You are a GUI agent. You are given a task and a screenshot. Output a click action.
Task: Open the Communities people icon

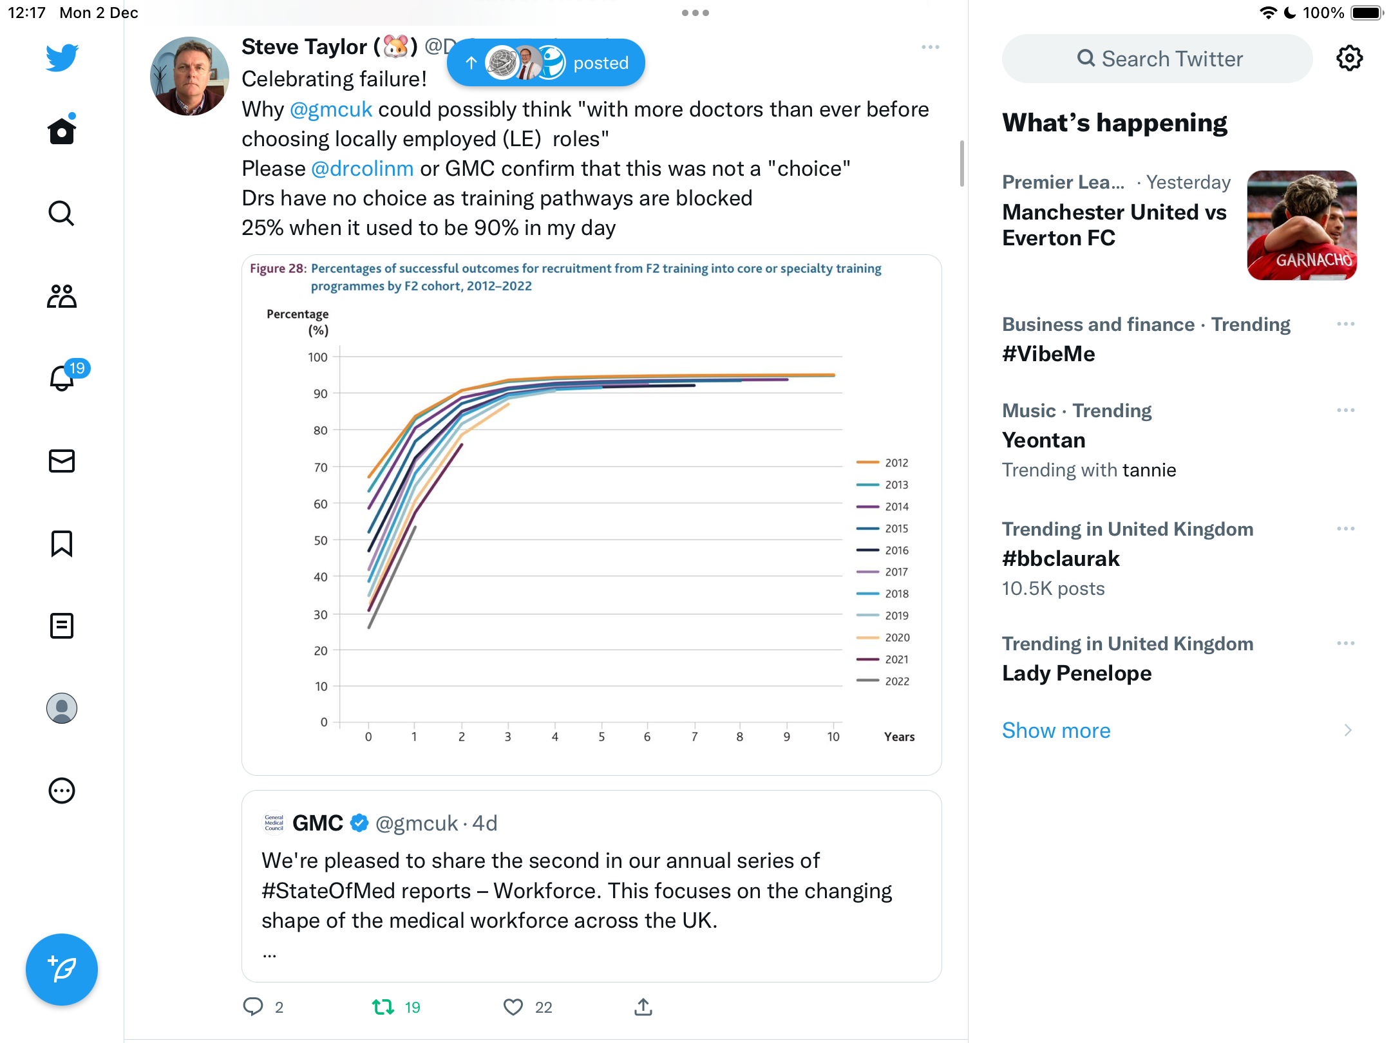click(x=62, y=296)
